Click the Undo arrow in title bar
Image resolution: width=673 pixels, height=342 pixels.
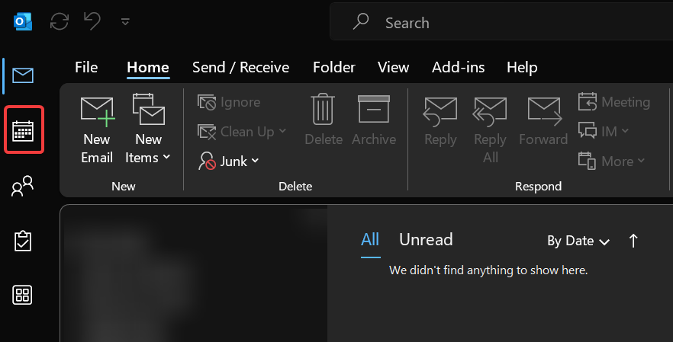pos(92,21)
